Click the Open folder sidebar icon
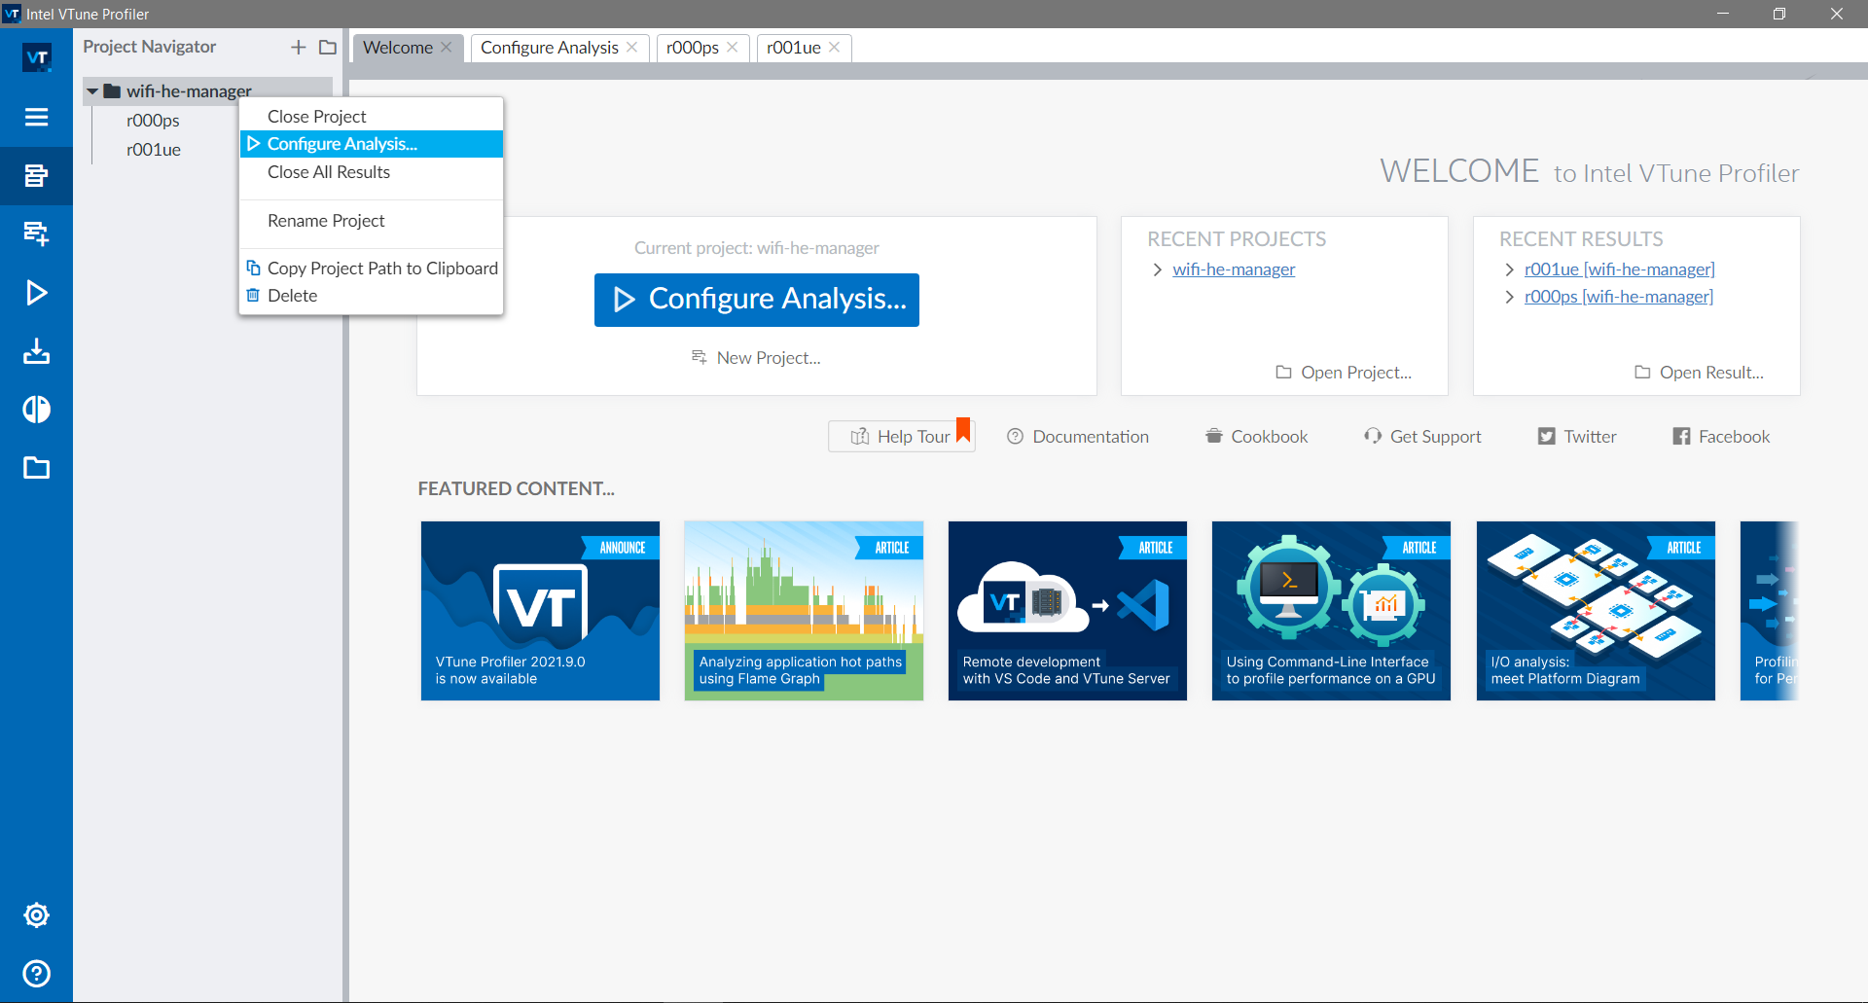 36,468
